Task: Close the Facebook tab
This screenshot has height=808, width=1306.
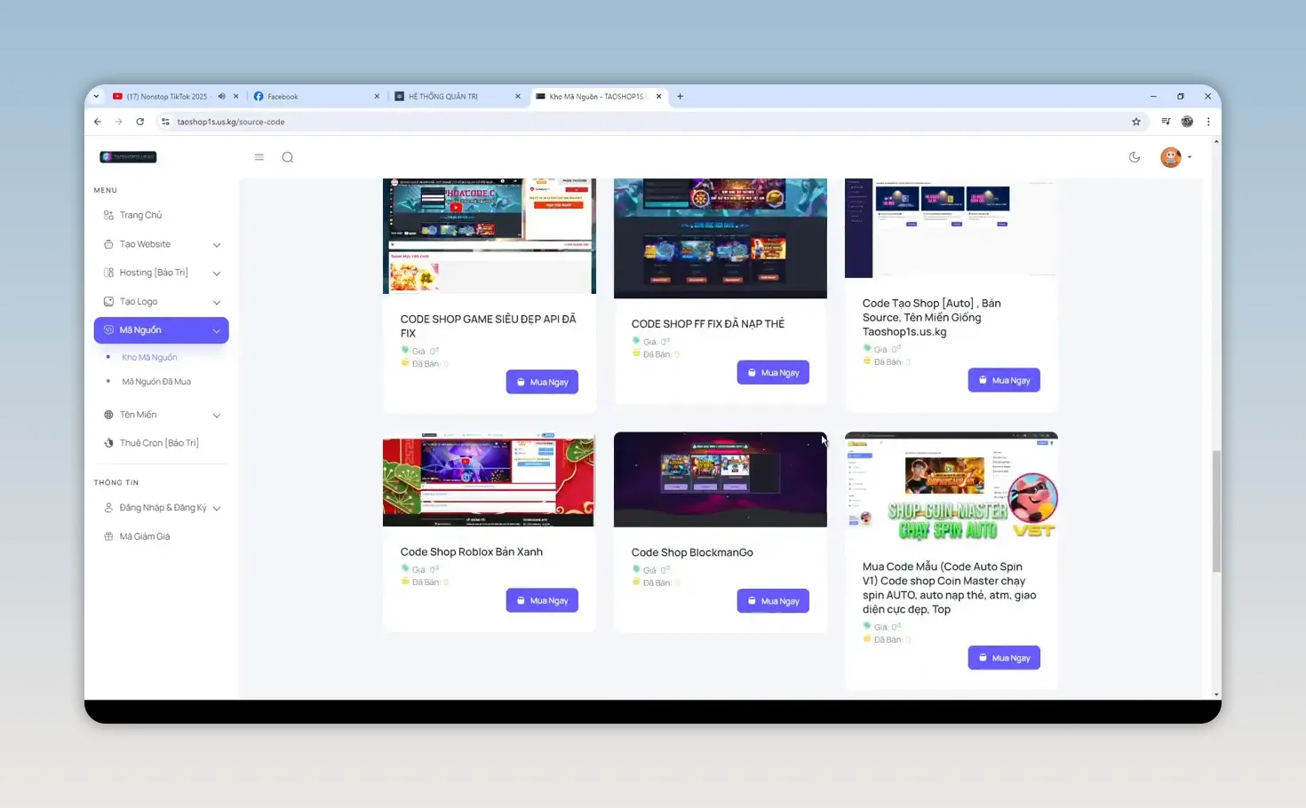Action: pyautogui.click(x=377, y=97)
